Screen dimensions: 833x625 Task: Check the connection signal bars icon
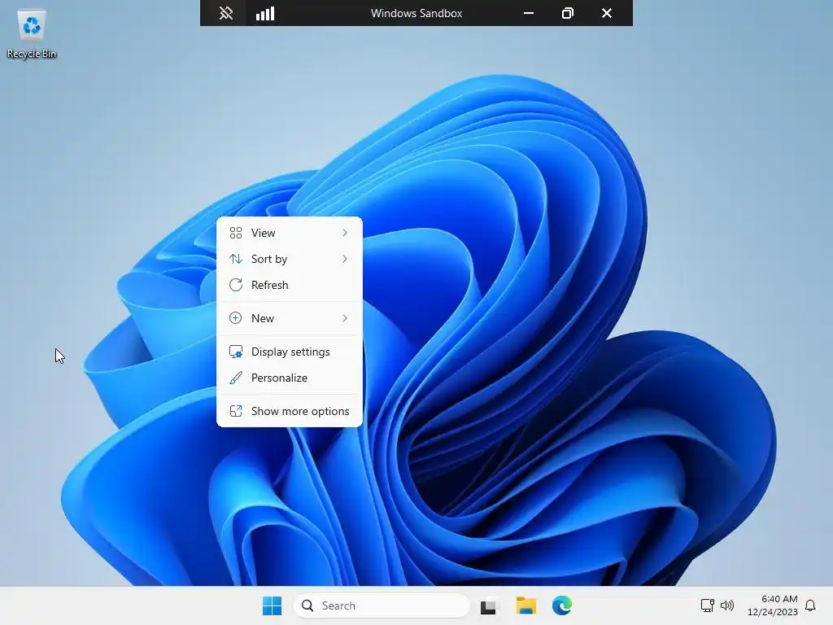pyautogui.click(x=265, y=13)
